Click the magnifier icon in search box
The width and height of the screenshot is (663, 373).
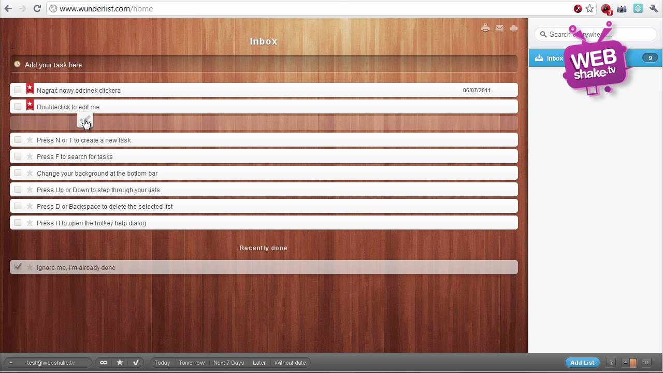[543, 34]
